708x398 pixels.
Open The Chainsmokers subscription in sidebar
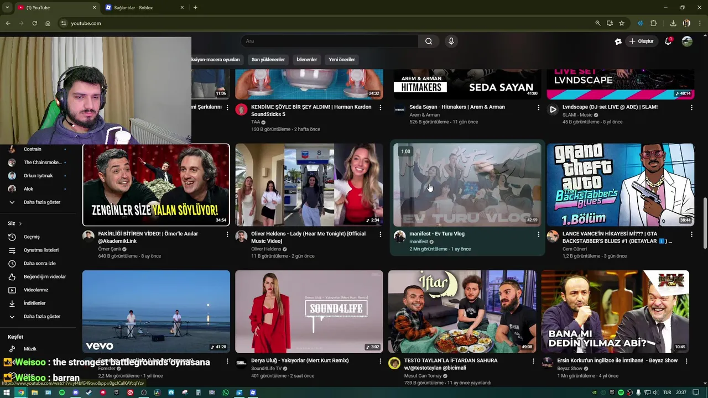coord(39,163)
